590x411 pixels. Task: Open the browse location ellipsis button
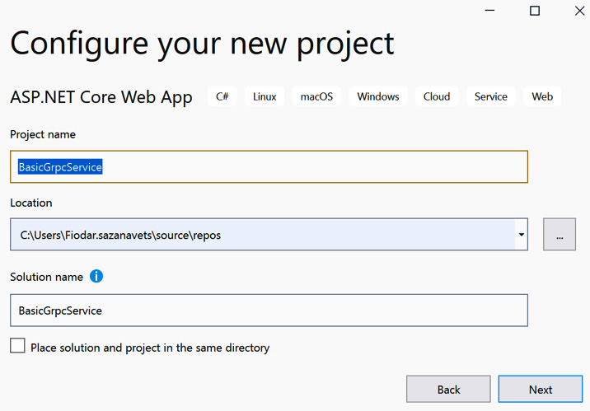pos(560,234)
